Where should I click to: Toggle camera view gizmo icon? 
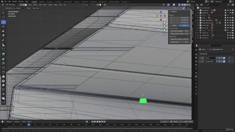(x=164, y=30)
